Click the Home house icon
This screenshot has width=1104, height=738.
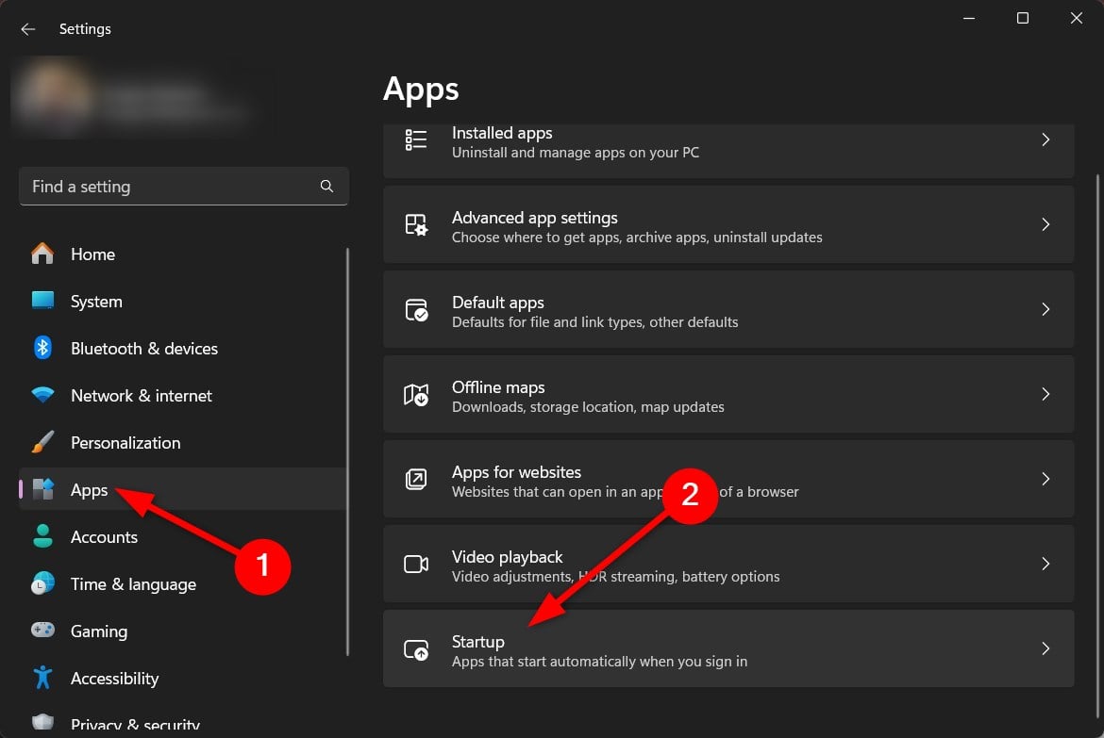tap(42, 254)
